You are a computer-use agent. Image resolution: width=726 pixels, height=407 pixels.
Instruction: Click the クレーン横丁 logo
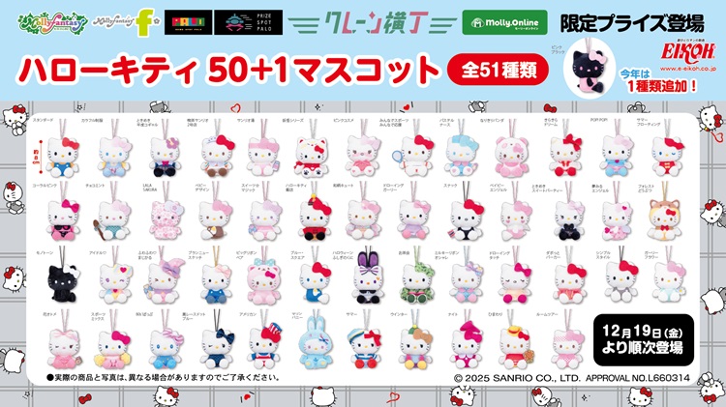(373, 22)
